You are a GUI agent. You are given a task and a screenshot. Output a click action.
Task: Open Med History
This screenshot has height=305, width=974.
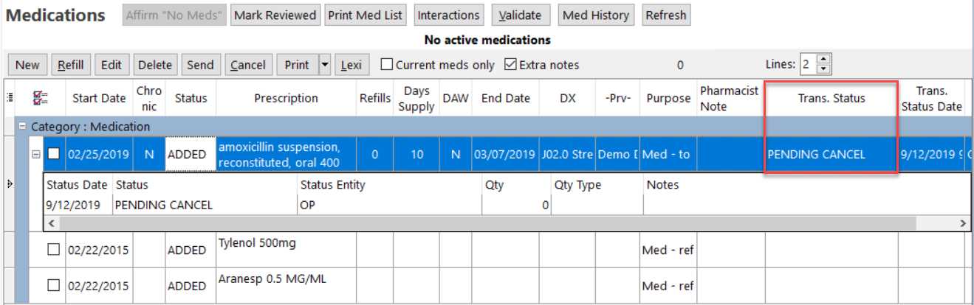[x=595, y=15]
